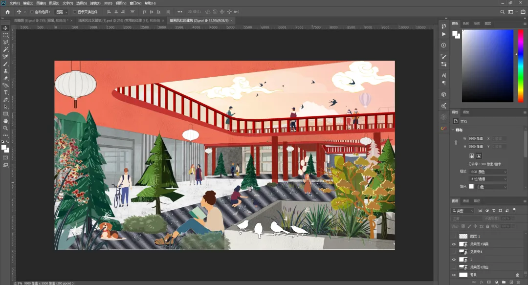Viewport: 528px width, 285px height.
Task: Switch to the 鸟瞰图 (6).psd document tab
Action: pos(41,21)
